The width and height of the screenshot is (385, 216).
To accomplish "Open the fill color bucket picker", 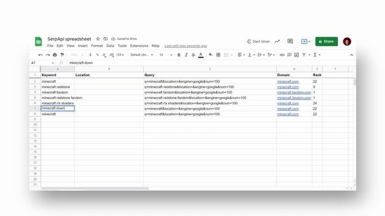I will (211, 55).
